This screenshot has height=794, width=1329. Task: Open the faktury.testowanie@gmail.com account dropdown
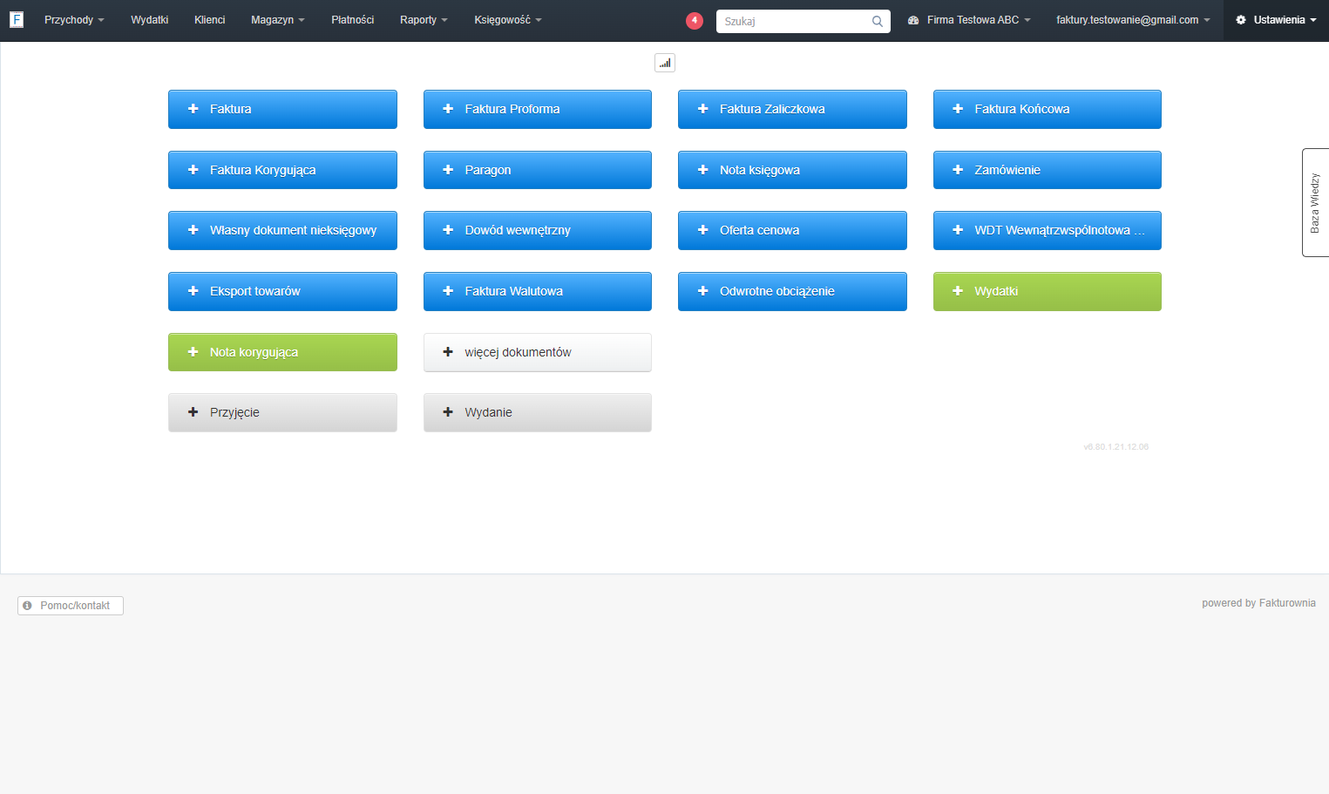pos(1133,20)
